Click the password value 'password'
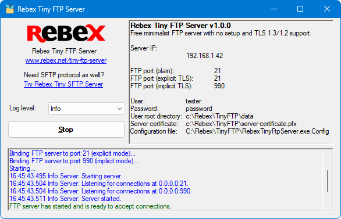The image size is (341, 219). 199,109
